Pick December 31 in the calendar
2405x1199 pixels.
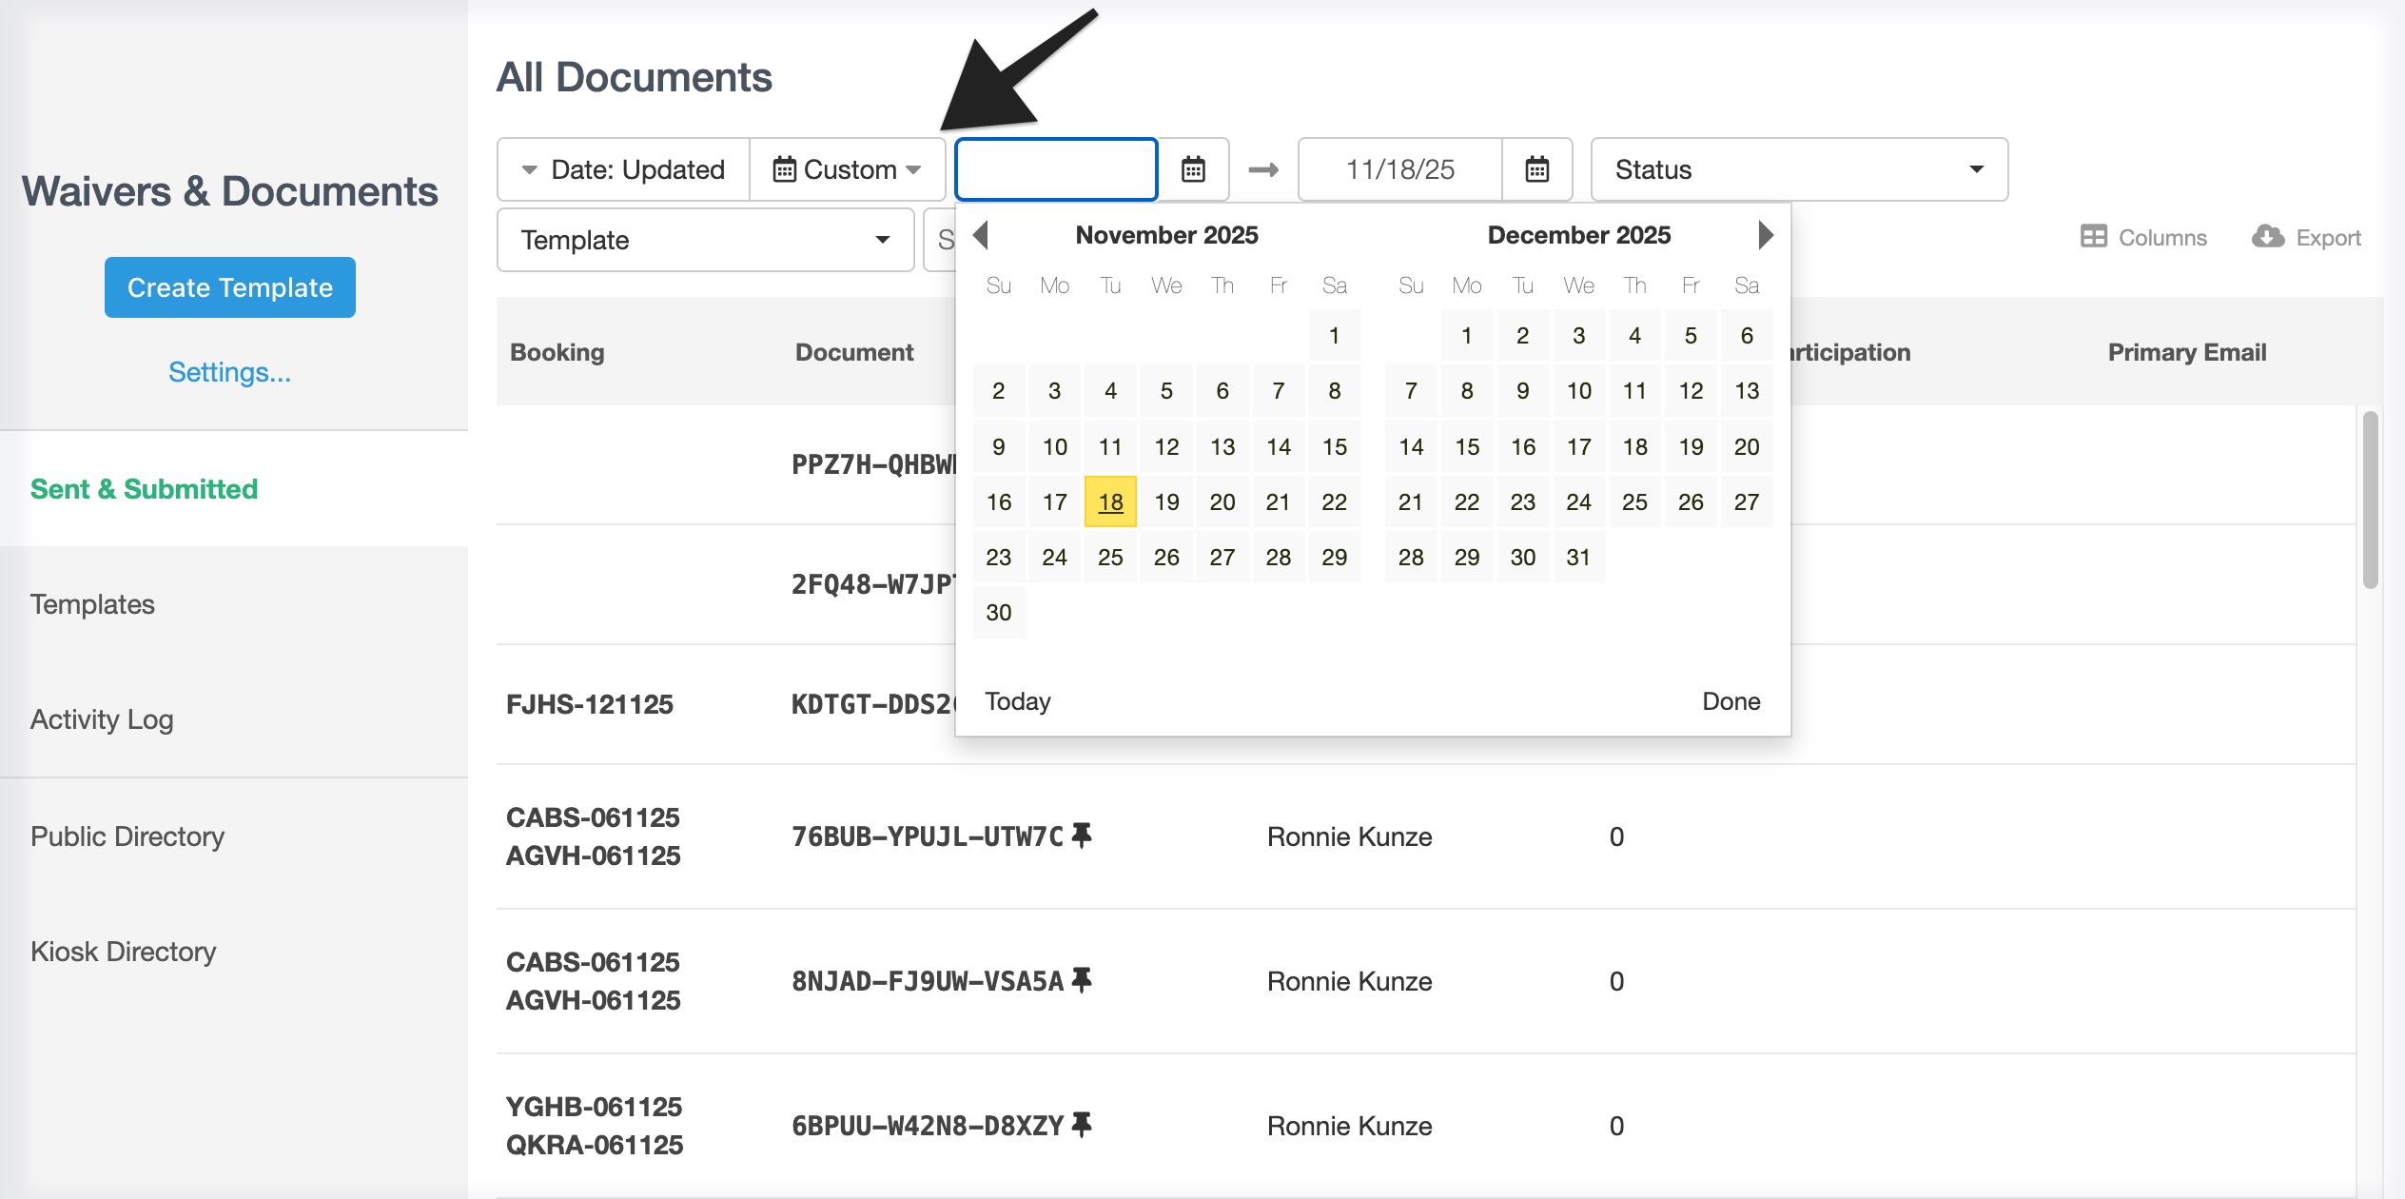click(1578, 557)
